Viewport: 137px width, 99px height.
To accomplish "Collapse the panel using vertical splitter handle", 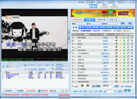I will [x=69, y=36].
